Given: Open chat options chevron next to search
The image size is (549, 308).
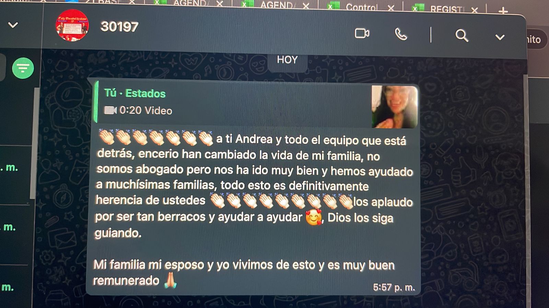Looking at the screenshot, I should (x=500, y=37).
